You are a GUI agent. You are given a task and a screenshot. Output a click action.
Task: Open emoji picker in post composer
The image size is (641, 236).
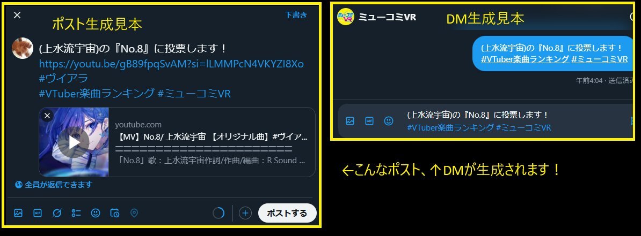(x=95, y=213)
